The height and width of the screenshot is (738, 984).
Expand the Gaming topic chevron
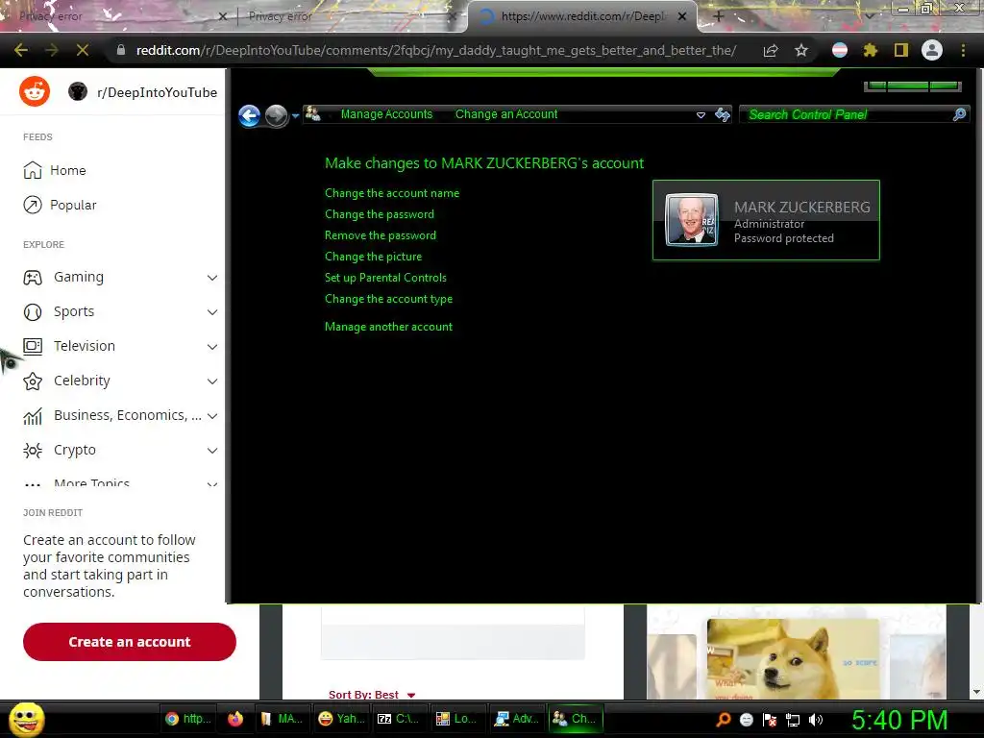point(212,278)
